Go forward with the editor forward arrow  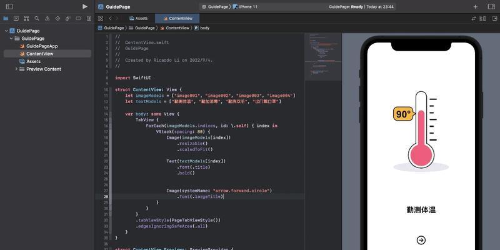tap(117, 19)
